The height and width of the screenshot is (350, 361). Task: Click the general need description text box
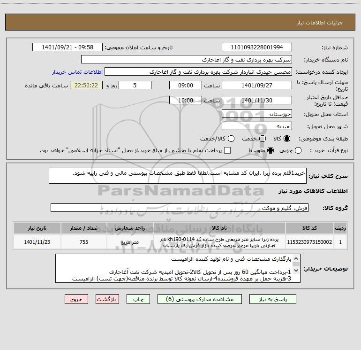pyautogui.click(x=178, y=176)
